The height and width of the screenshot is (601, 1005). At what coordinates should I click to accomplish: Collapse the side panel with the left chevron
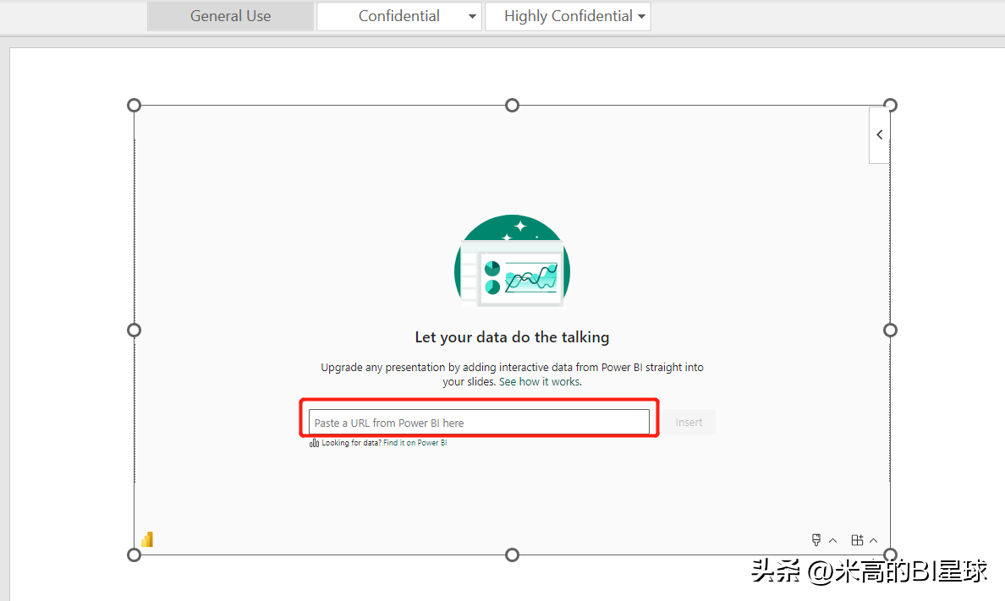point(880,134)
